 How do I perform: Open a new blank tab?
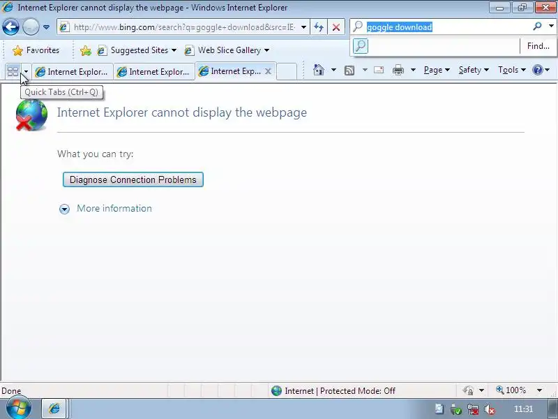coord(287,71)
